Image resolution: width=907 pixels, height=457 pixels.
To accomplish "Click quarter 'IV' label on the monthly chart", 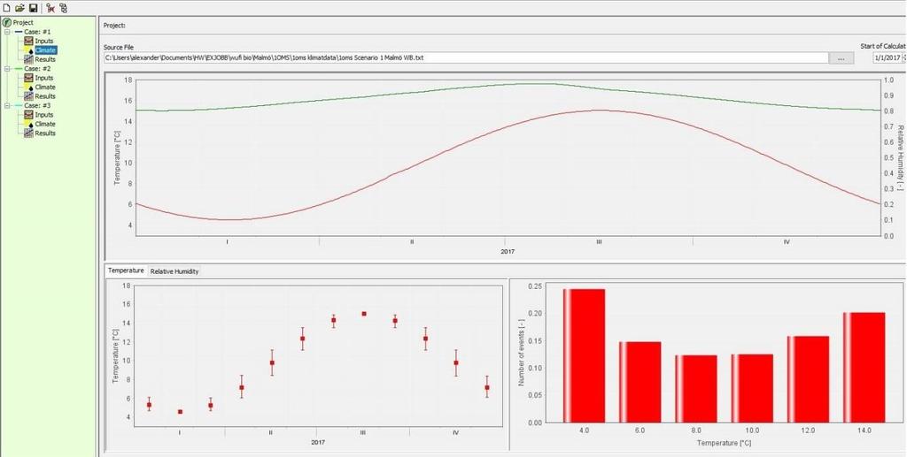I will point(456,432).
